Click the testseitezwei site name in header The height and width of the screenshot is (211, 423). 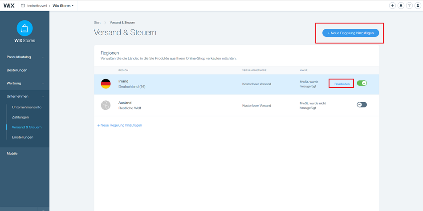(x=37, y=6)
